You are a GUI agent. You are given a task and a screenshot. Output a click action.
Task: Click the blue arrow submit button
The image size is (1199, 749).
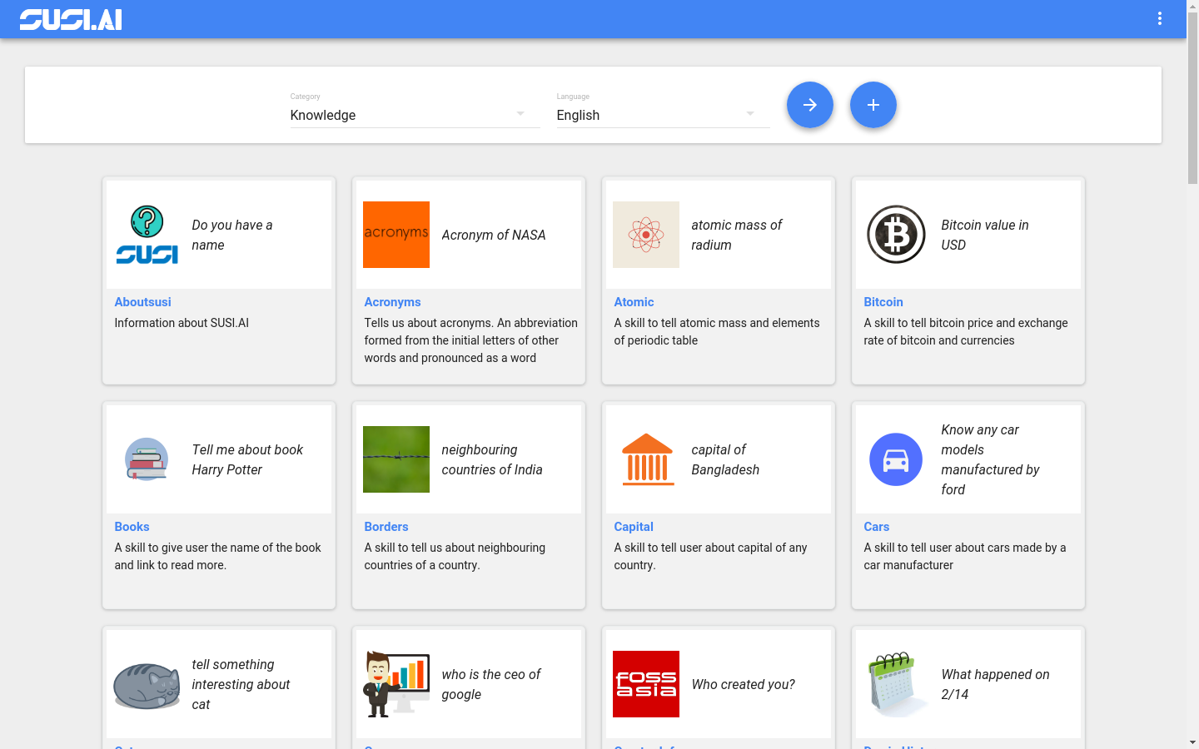pos(810,105)
